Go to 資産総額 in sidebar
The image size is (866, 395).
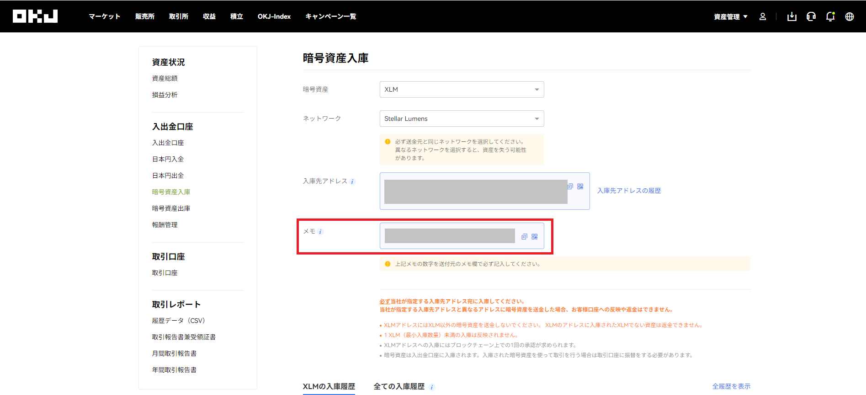coord(165,78)
